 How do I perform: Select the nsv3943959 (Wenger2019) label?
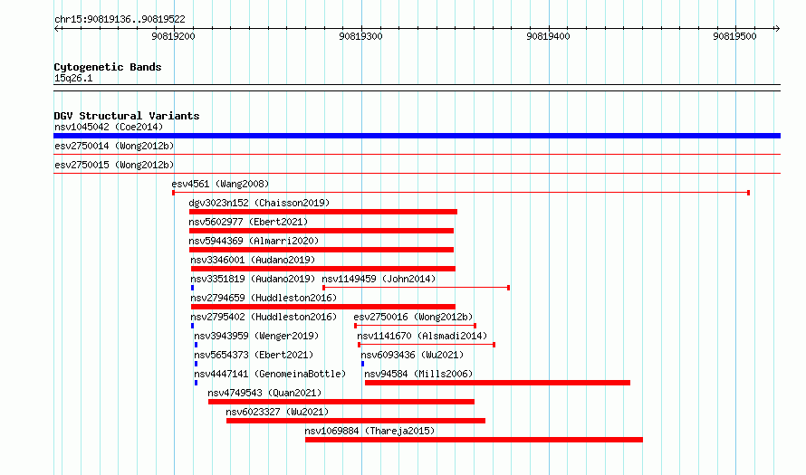[x=256, y=336]
